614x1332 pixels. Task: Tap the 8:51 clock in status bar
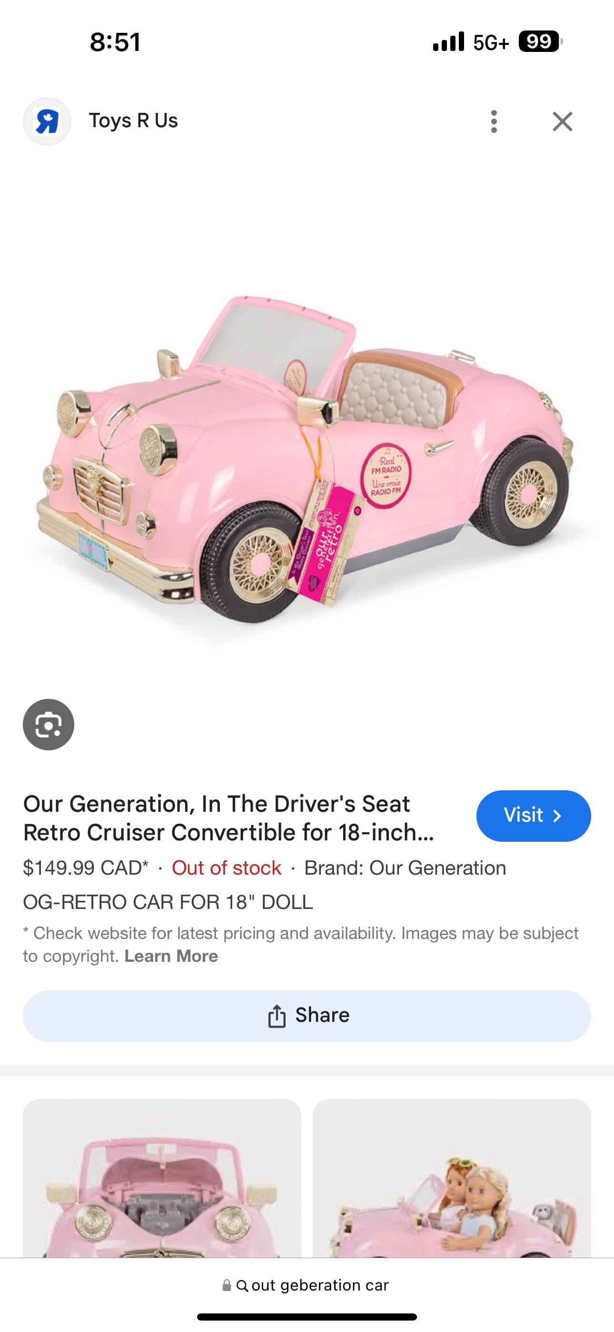click(115, 42)
